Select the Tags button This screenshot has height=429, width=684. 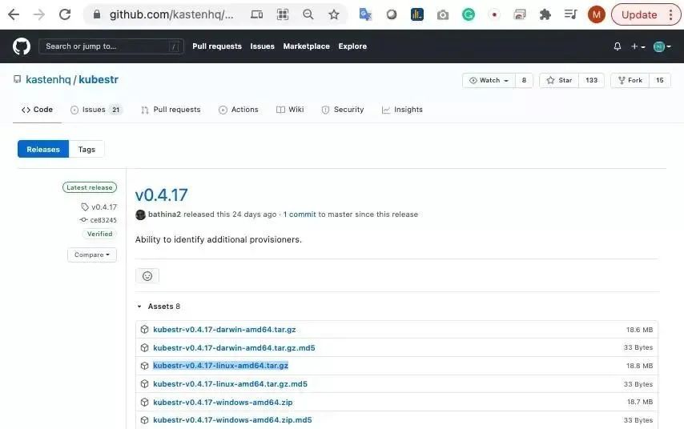click(87, 149)
